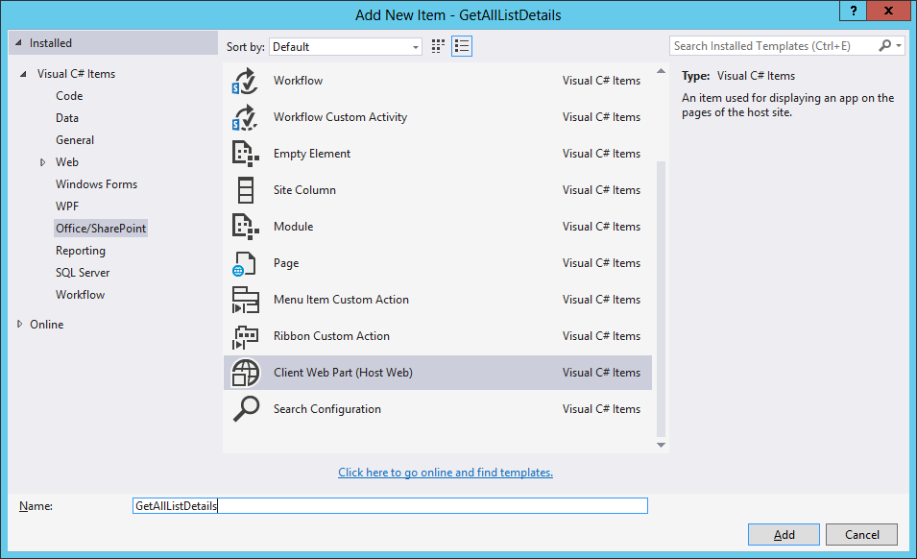
Task: Select the Menu Item Custom Action name
Action: [341, 300]
